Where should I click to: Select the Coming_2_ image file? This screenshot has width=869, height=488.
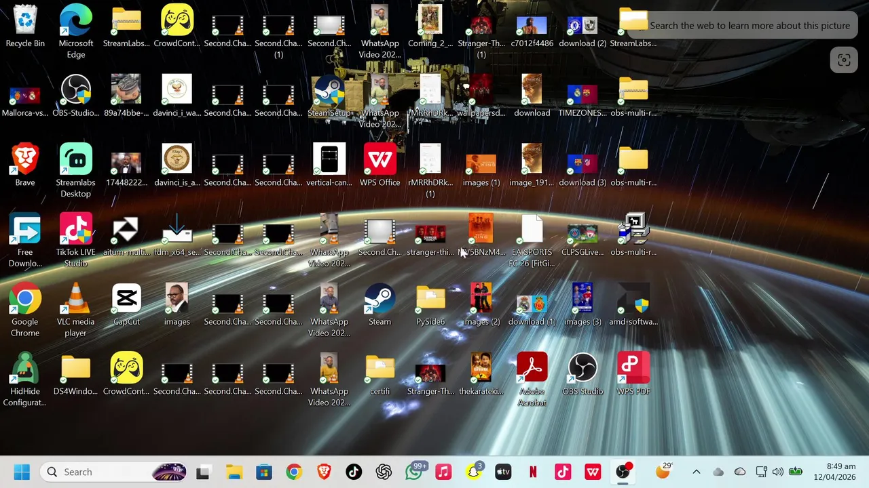(x=430, y=27)
